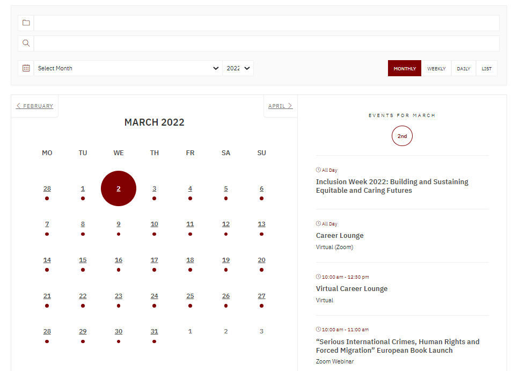The image size is (520, 371).
Task: Click the folder category icon
Action: pos(26,23)
